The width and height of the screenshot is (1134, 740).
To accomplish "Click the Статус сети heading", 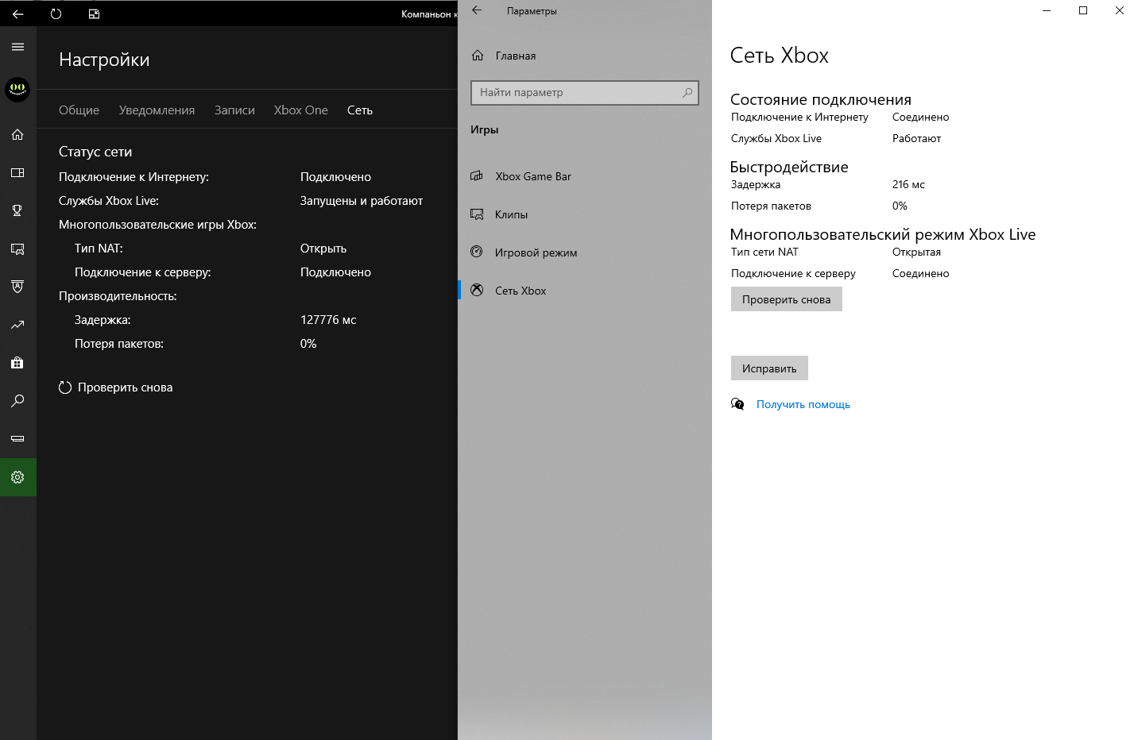I will 95,152.
